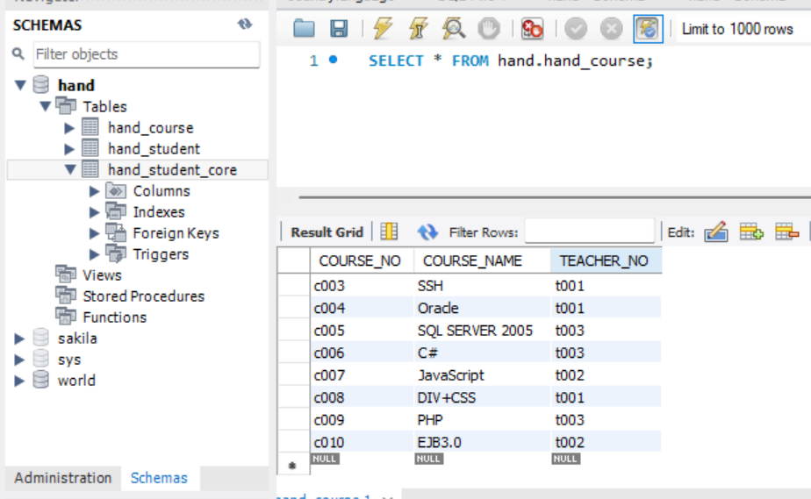Collapse the hand schema
This screenshot has width=811, height=499.
pos(20,85)
